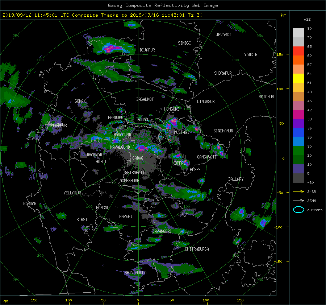Select the bright green 30 dBZ swatch
Screen dimensions: 326x305
point(298,151)
